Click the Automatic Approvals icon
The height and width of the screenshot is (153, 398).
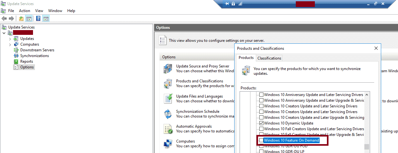pyautogui.click(x=168, y=129)
